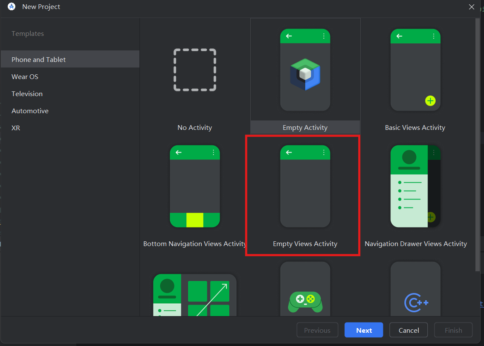Switch to Automotive templates
The image size is (484, 346).
(70, 111)
